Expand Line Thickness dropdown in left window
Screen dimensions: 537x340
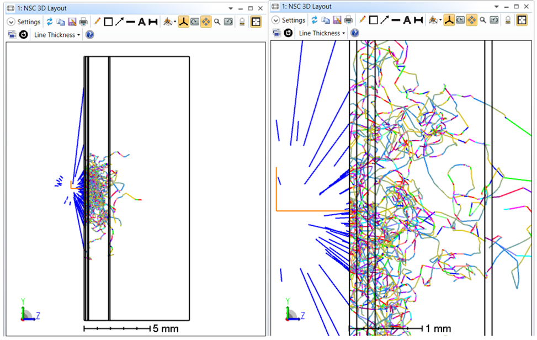[57, 35]
